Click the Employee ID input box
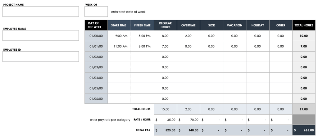Screen dimensions: 318x137 tap(40, 57)
